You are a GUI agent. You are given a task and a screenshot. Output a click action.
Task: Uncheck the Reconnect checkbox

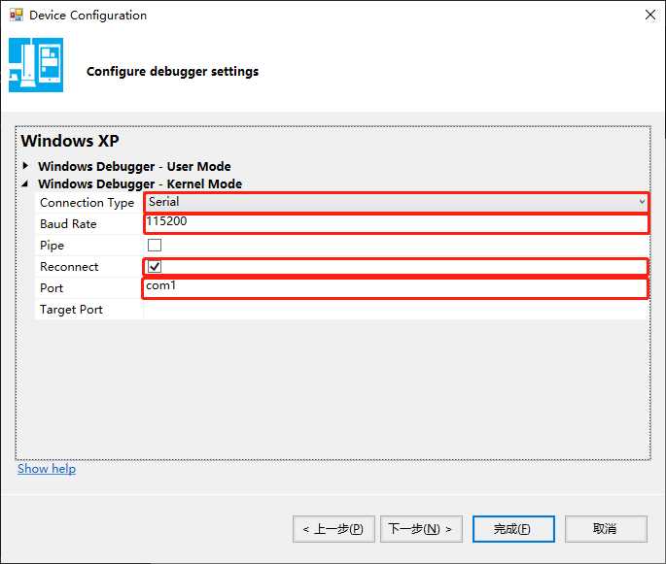pyautogui.click(x=155, y=266)
